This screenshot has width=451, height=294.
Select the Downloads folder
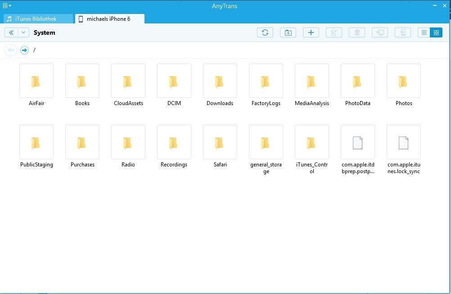(x=220, y=81)
